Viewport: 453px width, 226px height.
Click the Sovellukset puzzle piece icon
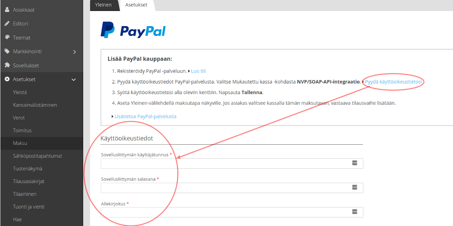(7, 65)
